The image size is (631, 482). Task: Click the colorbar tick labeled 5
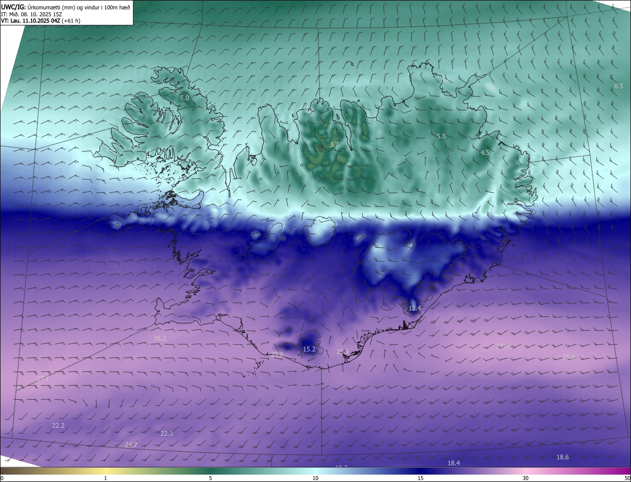point(210,478)
